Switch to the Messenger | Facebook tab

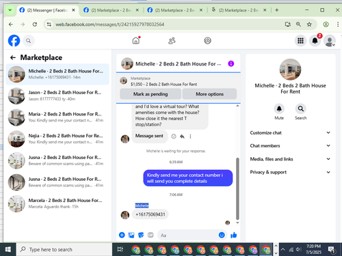(x=47, y=10)
